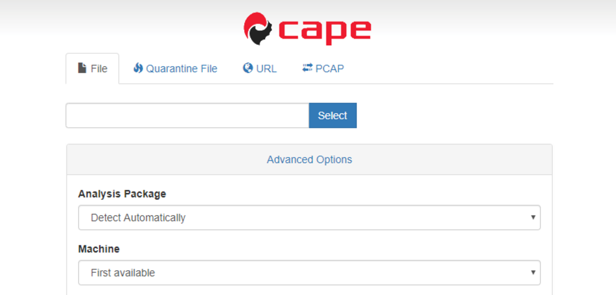The height and width of the screenshot is (295, 616).
Task: Click the exchange arrows icon beside PCAP
Action: (307, 68)
